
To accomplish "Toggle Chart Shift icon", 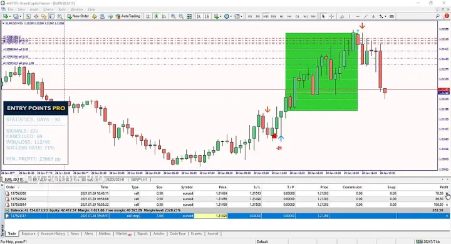I will click(x=207, y=16).
